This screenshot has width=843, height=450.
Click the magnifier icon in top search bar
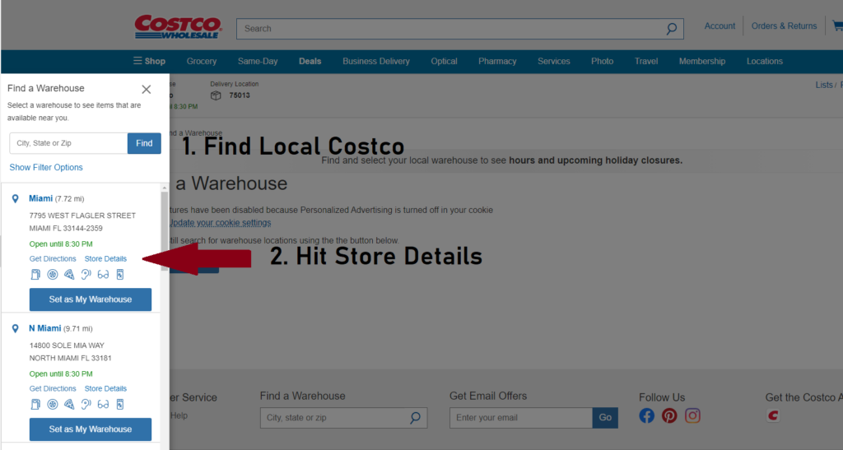672,29
